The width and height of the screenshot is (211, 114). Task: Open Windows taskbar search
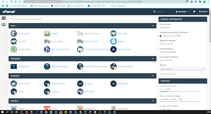(7, 112)
